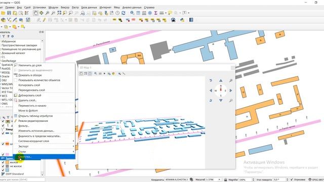Viewport: 324px width, 182px height.
Task: Click the EPSG:3857 projection button
Action: 316,180
